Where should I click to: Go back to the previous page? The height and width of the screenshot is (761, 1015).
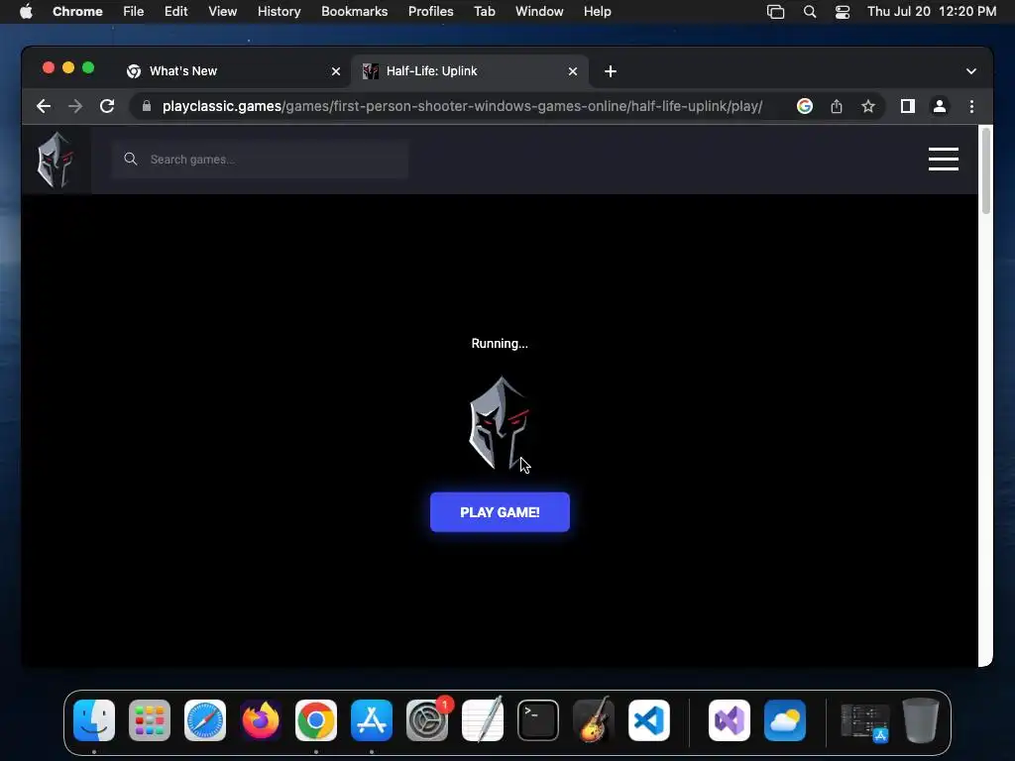pyautogui.click(x=44, y=106)
